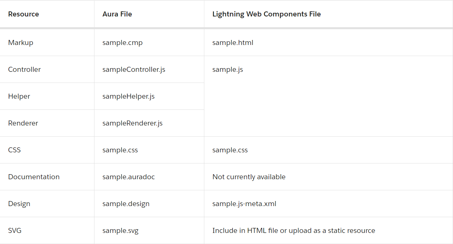The height and width of the screenshot is (244, 453).
Task: Click the sample.svg cell
Action: 120,231
